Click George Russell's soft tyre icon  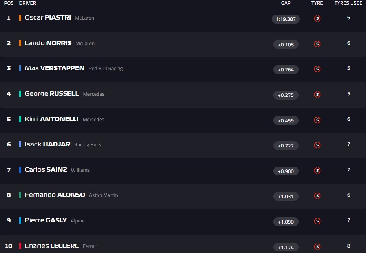[x=317, y=95]
